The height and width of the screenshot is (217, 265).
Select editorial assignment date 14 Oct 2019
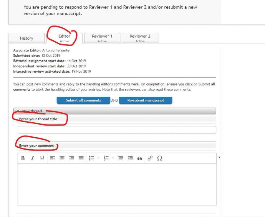76,61
